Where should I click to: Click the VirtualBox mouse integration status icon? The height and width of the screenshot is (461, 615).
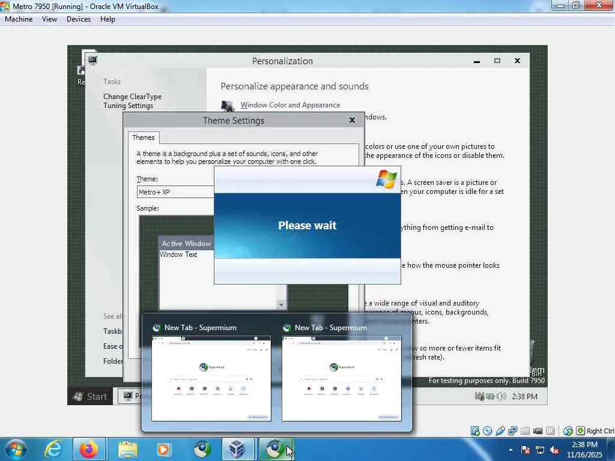tap(568, 431)
